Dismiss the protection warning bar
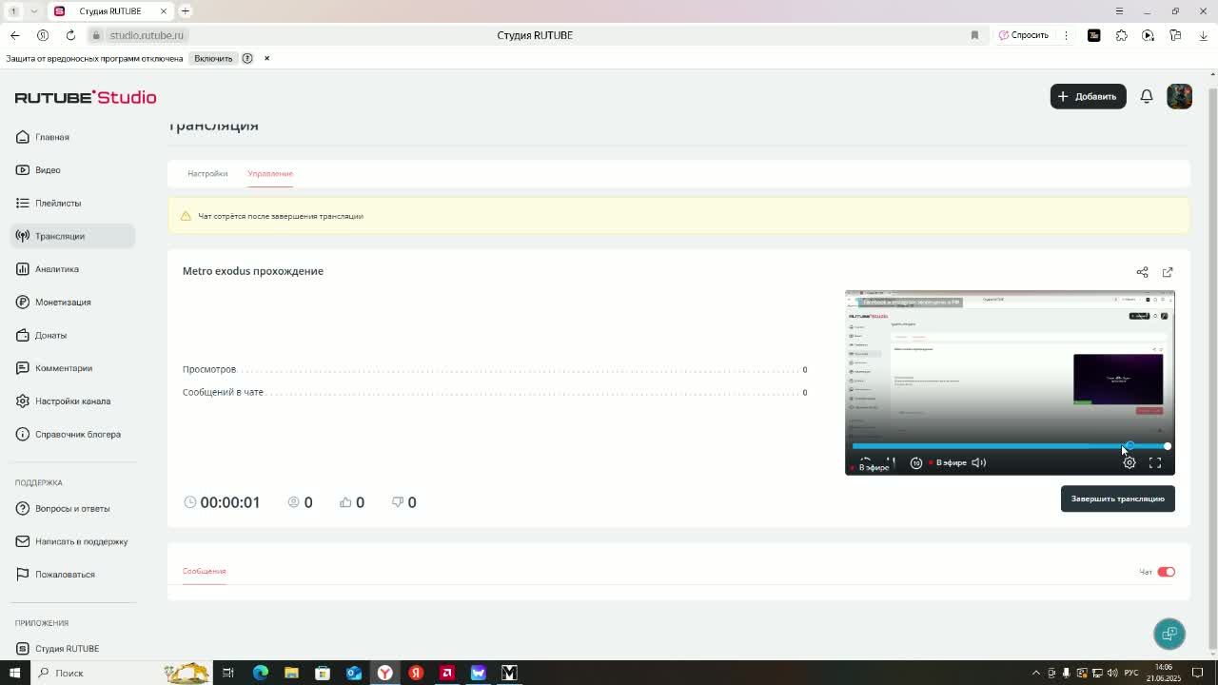Viewport: 1218px width, 685px height. coord(266,58)
